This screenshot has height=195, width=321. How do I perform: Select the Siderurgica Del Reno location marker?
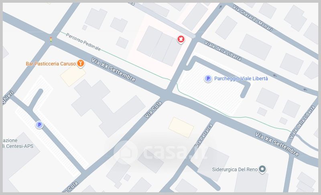[262, 169]
